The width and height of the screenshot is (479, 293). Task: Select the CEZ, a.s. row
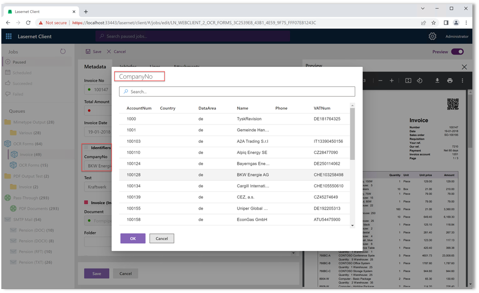(234, 197)
